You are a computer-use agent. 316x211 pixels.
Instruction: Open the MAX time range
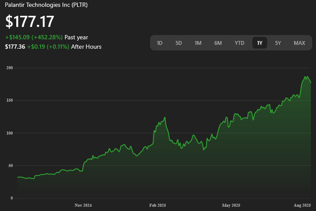[299, 43]
